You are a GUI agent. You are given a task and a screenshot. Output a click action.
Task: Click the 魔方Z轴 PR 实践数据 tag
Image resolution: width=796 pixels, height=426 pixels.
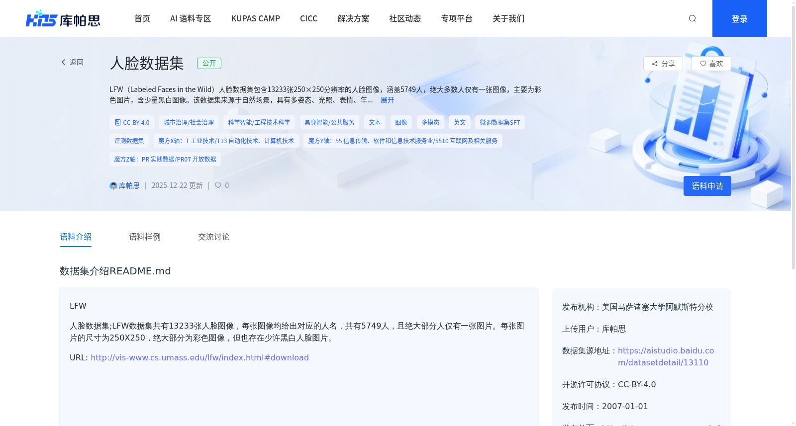coord(165,159)
